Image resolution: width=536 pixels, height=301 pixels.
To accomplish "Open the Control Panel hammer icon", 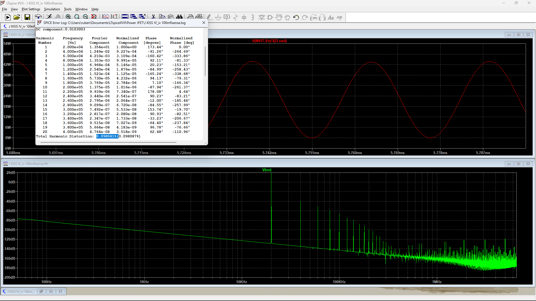I will tap(38, 16).
